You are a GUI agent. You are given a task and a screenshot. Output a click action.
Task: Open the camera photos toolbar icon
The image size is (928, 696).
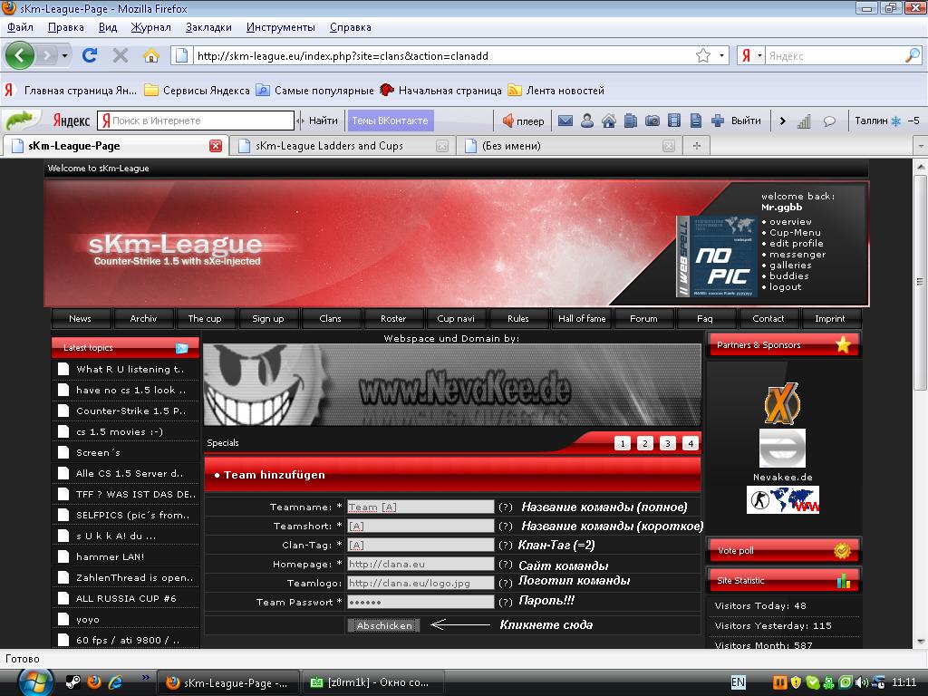[652, 121]
